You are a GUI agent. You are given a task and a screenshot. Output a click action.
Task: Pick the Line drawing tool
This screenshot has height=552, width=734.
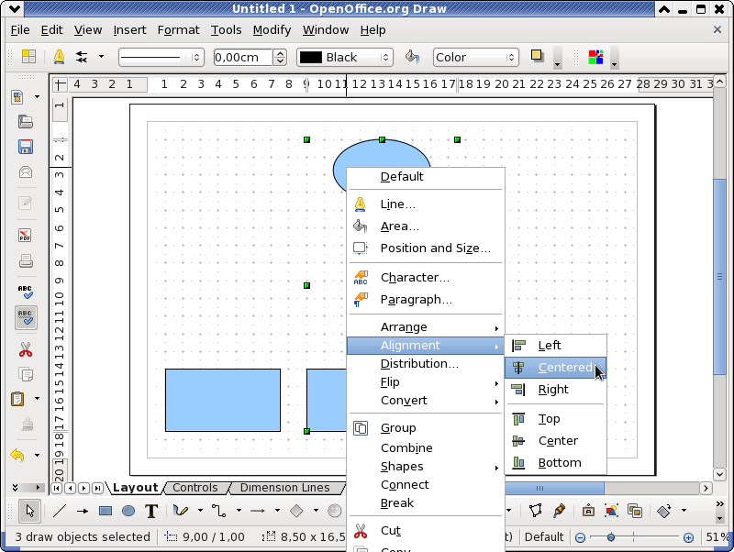tap(60, 511)
